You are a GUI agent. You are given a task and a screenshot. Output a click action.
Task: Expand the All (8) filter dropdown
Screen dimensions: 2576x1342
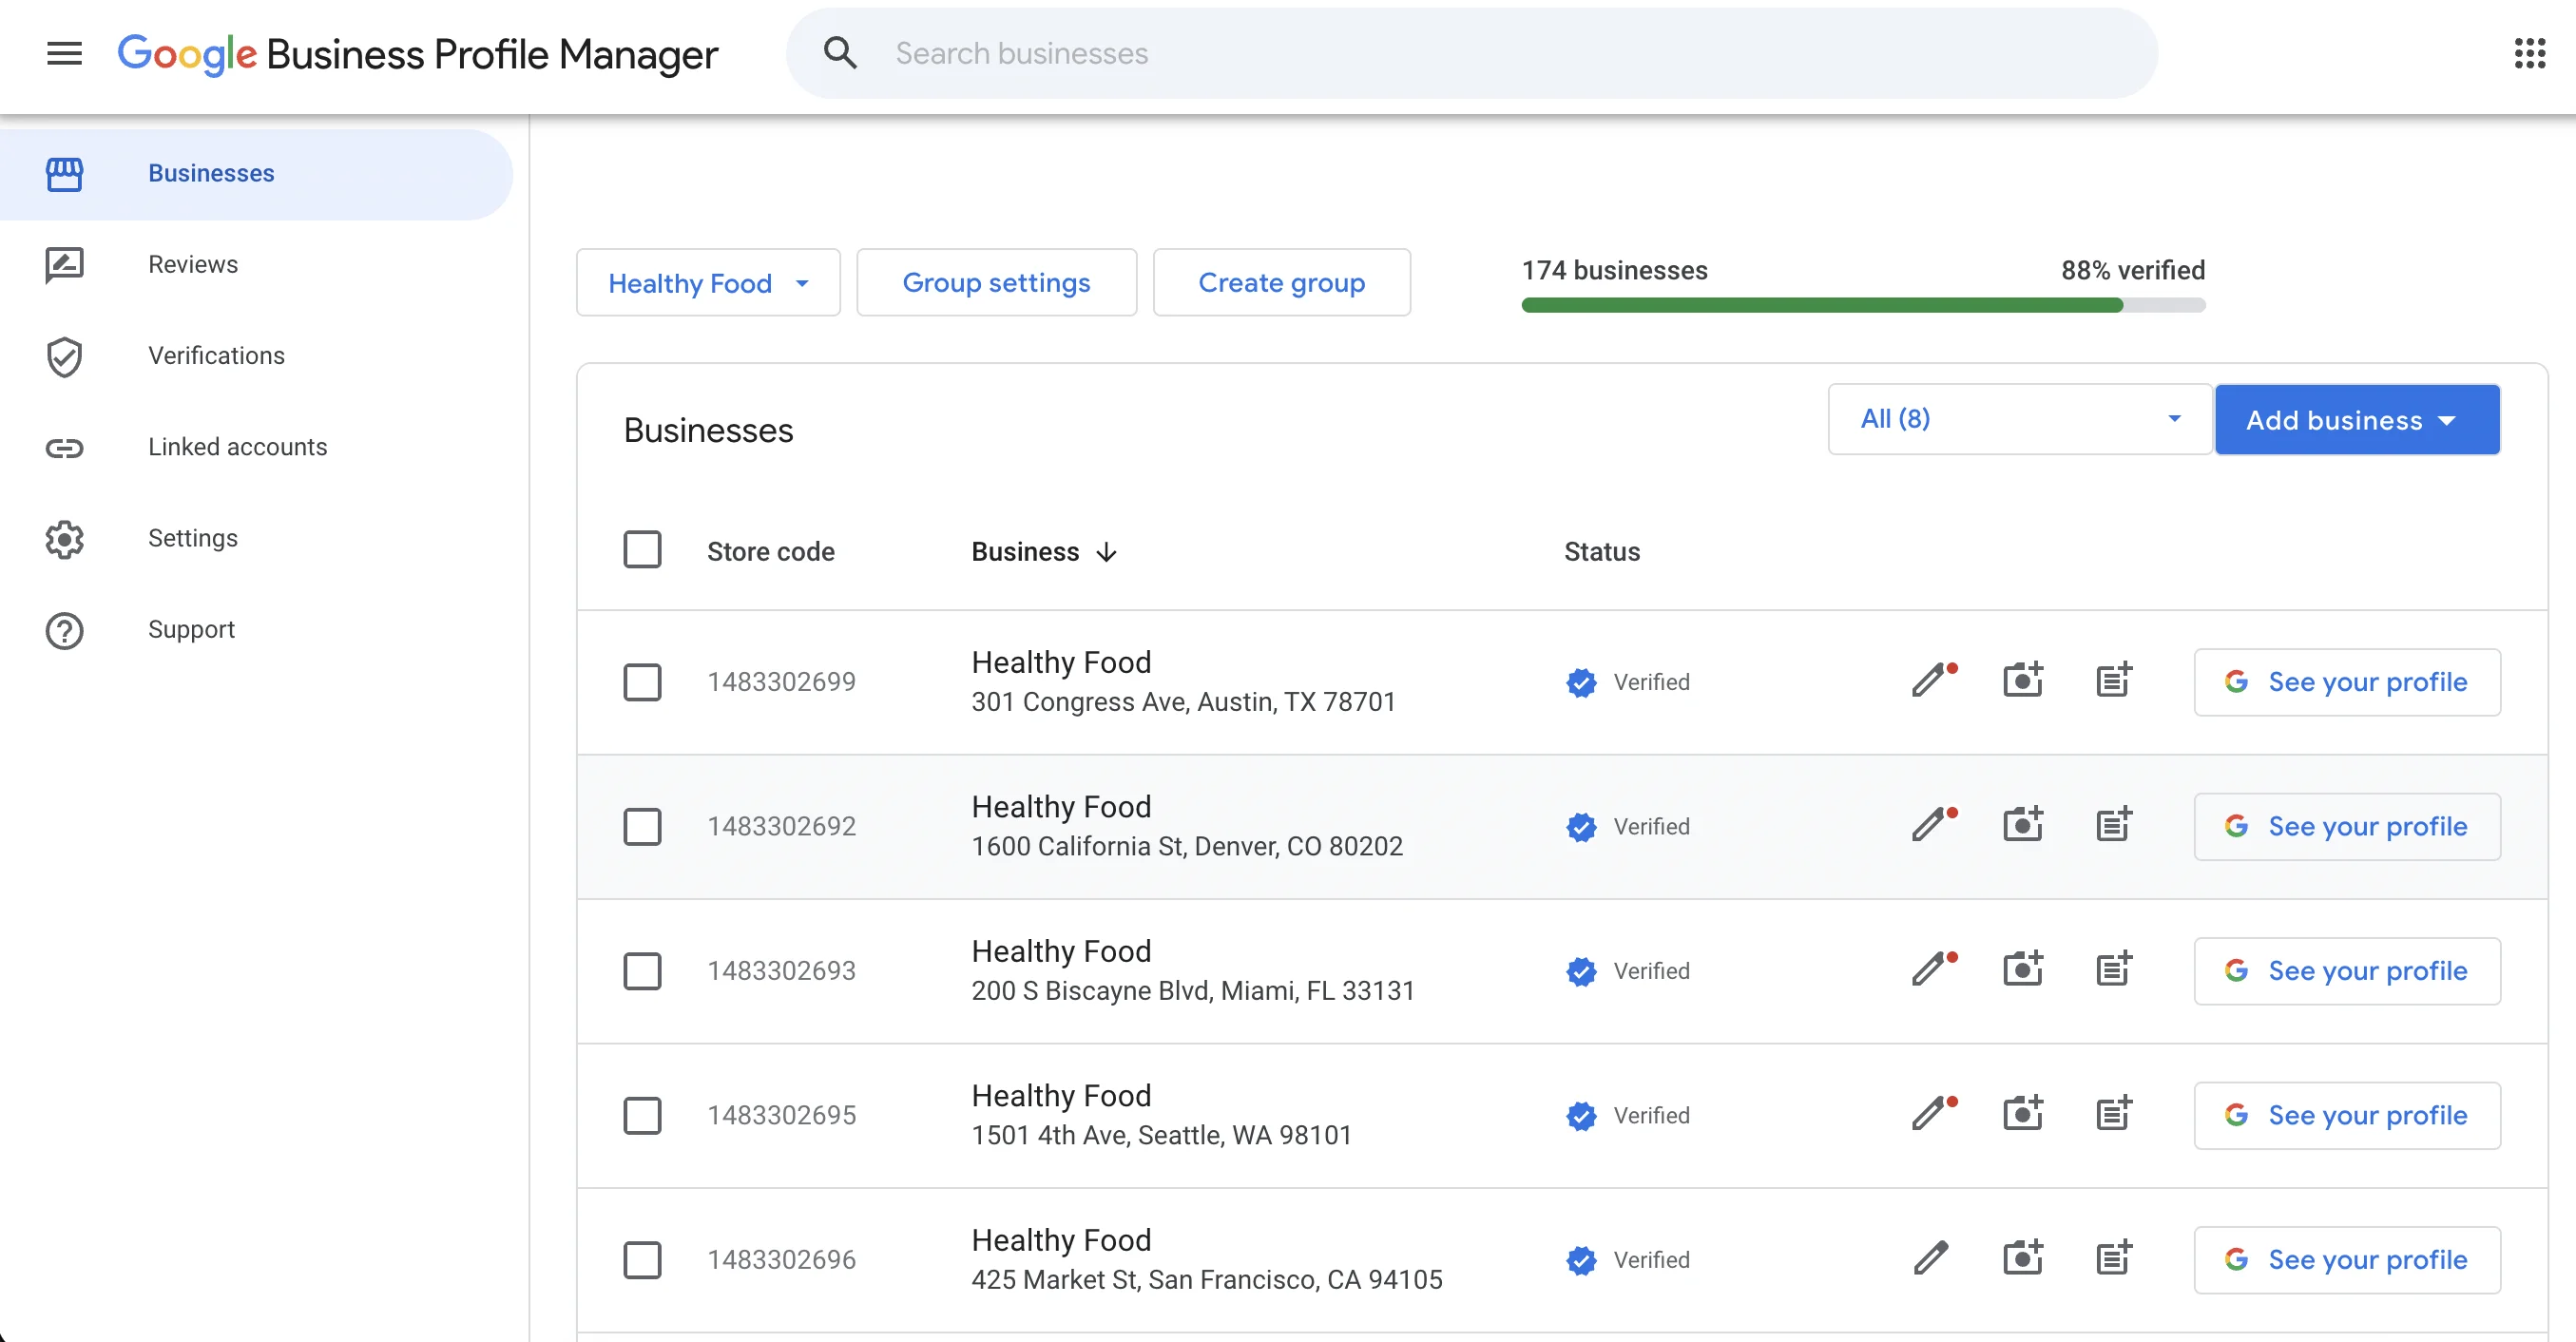point(2018,419)
